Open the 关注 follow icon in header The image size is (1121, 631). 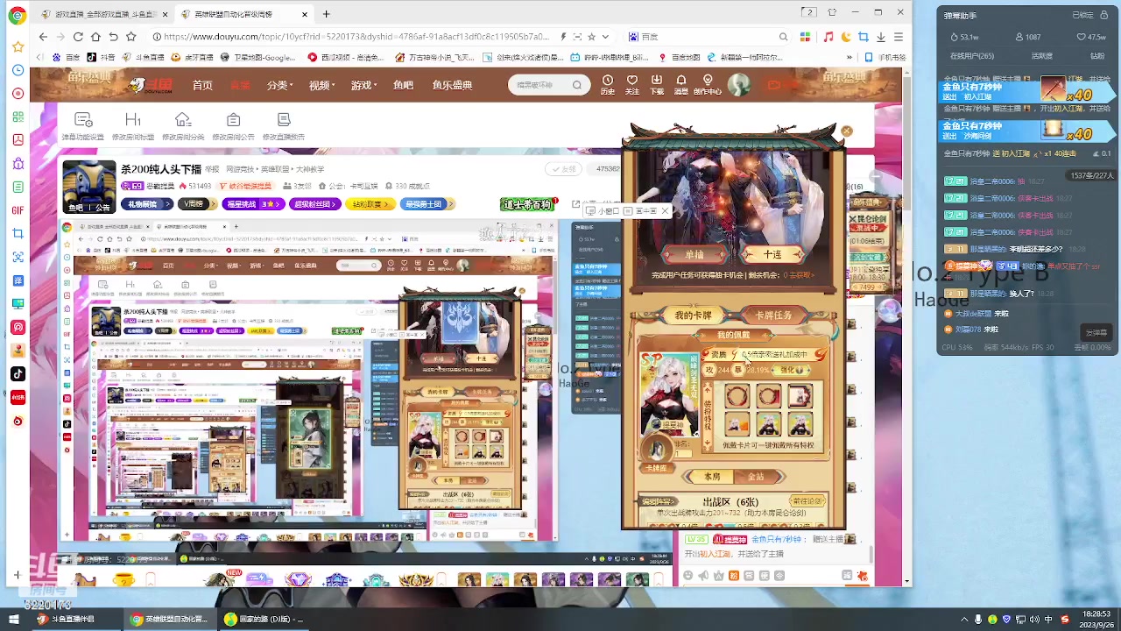[x=632, y=84]
